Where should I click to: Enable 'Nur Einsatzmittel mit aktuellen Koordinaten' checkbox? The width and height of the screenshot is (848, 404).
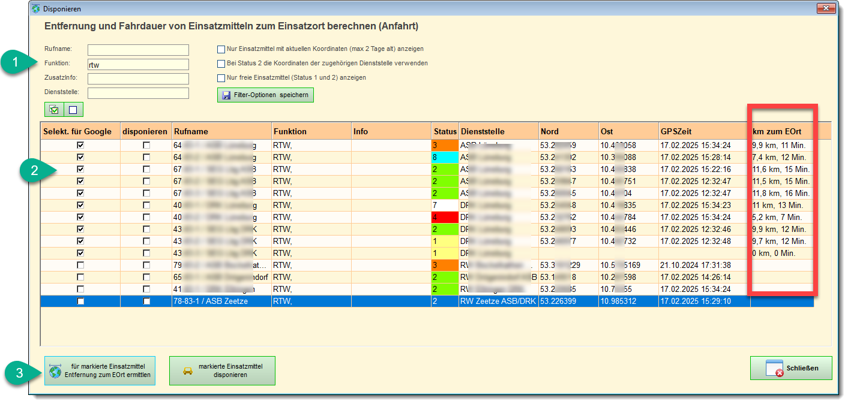(221, 49)
